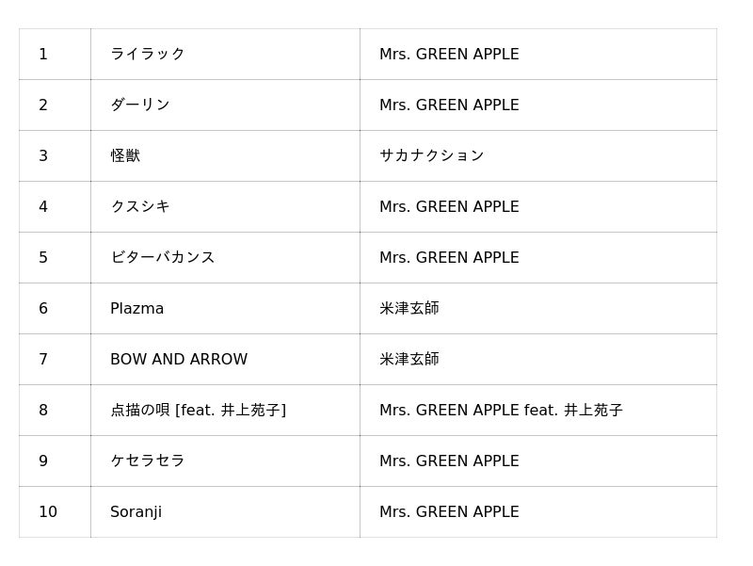
Task: Select the ケセラセラ song cell
Action: coord(225,461)
